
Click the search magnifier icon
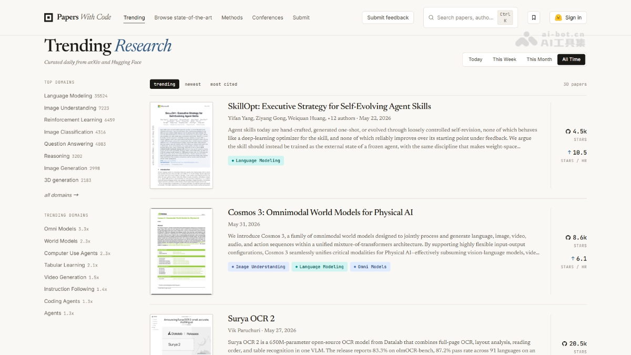tap(431, 17)
